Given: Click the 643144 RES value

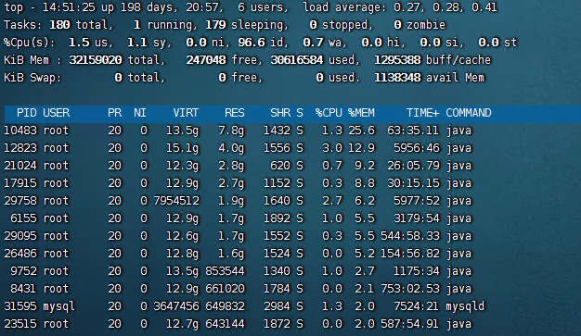Looking at the screenshot, I should coord(226,323).
